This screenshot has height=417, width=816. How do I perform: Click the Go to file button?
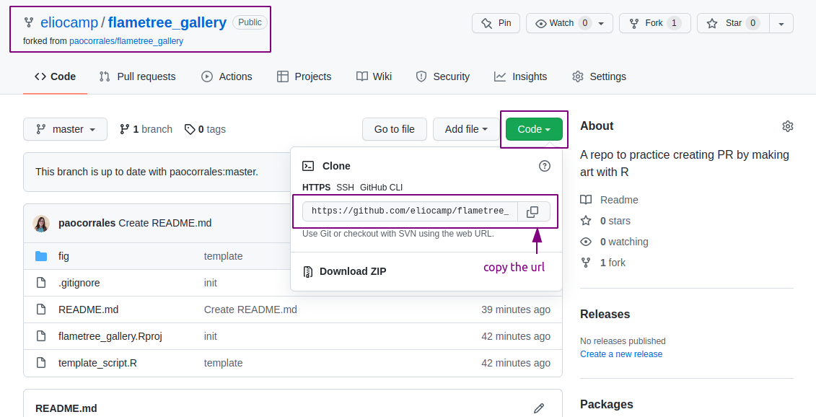394,129
